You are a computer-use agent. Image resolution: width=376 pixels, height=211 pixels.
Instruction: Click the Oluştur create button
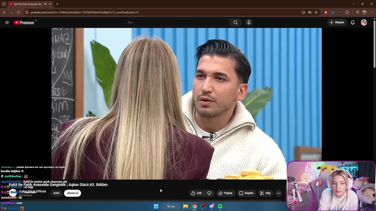[x=337, y=23]
